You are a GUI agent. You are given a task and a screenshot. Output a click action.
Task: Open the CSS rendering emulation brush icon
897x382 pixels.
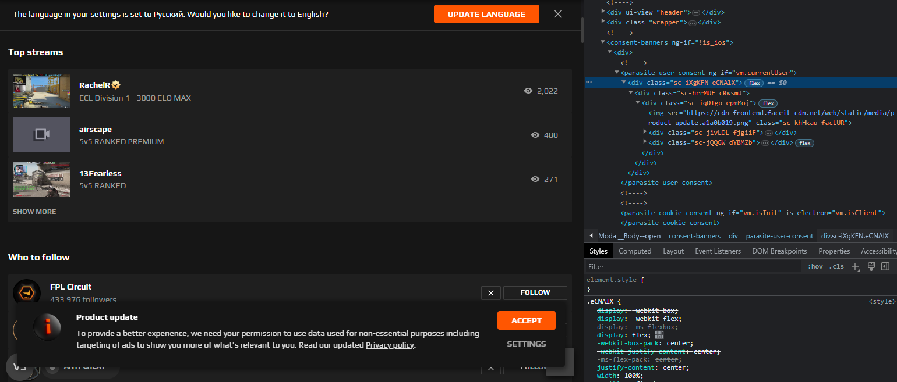coord(871,266)
